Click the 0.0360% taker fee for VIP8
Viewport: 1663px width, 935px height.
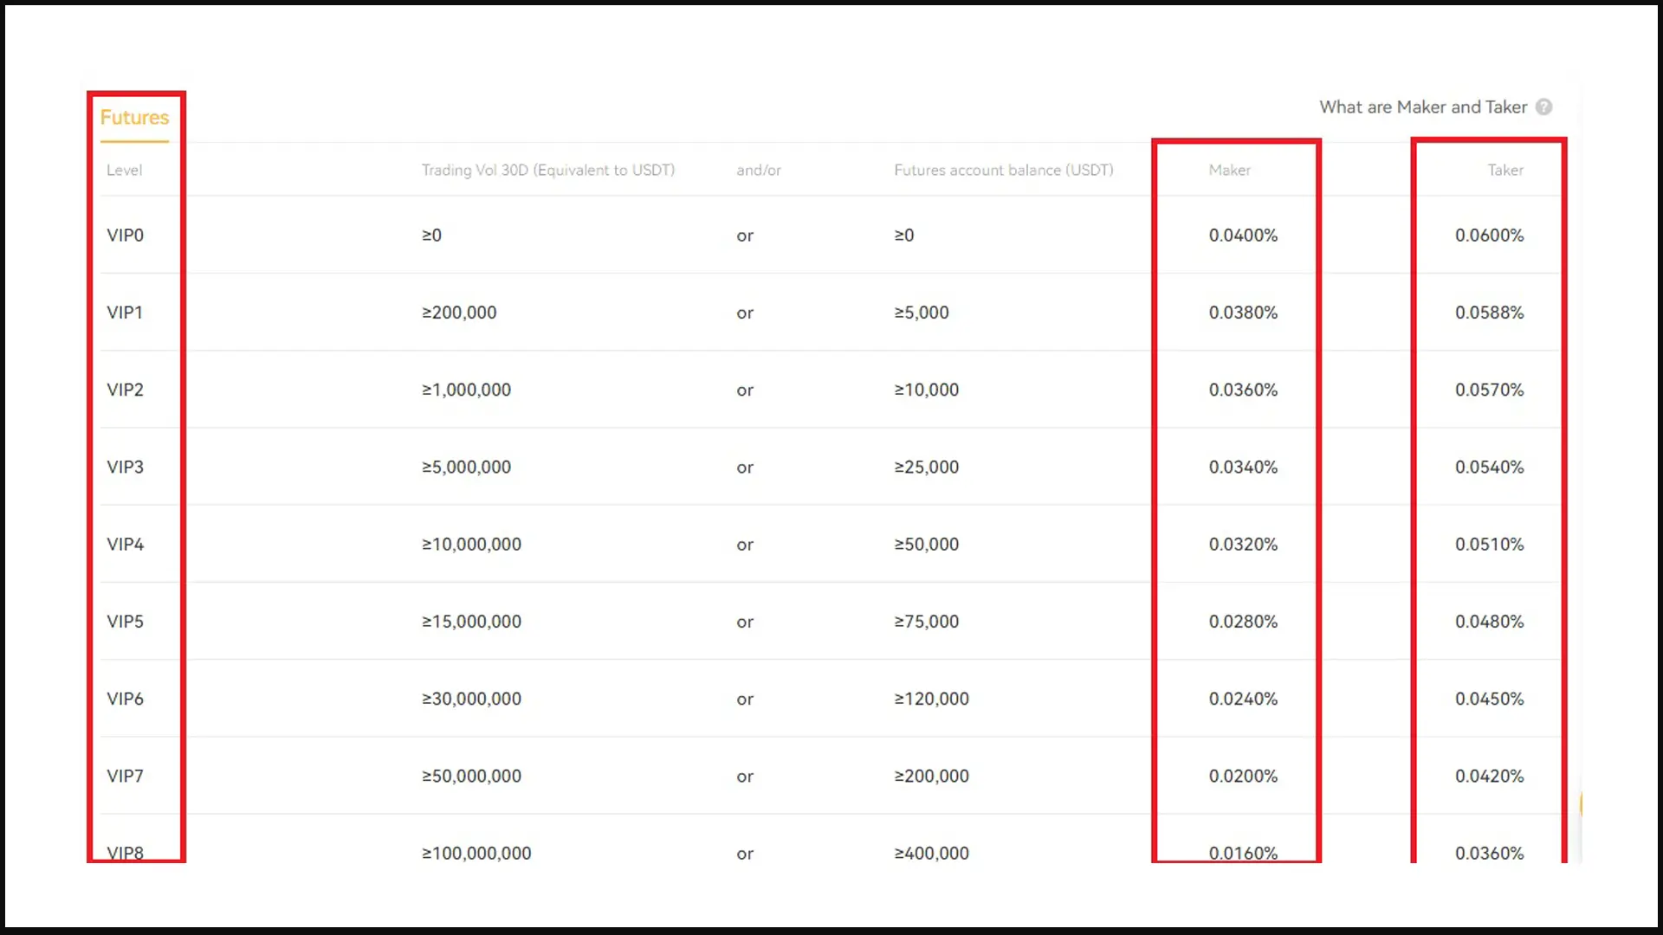1489,854
